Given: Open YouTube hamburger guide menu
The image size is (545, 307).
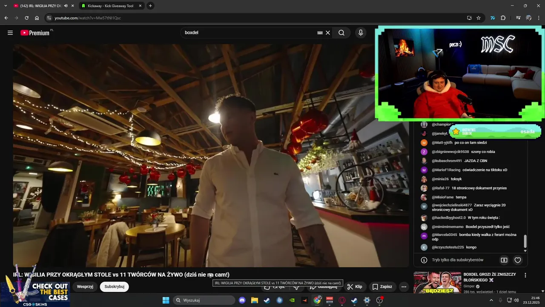Looking at the screenshot, I should pyautogui.click(x=10, y=33).
